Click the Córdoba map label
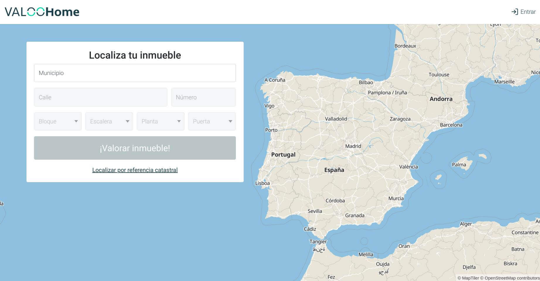 (335, 201)
